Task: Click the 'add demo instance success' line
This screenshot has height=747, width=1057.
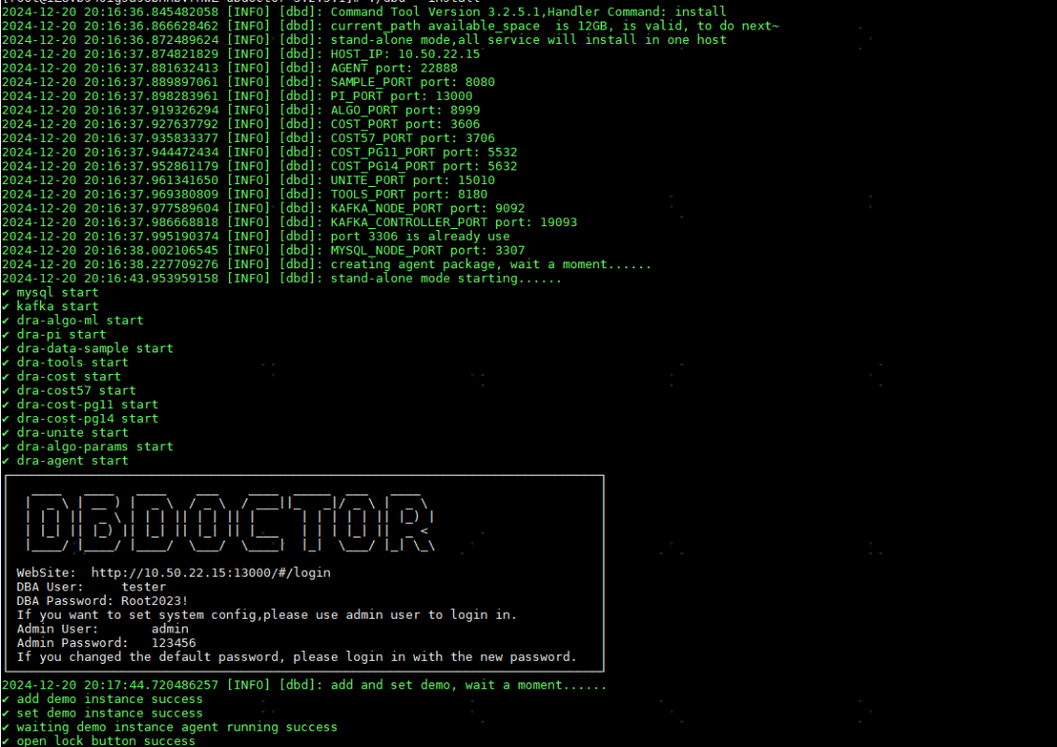Action: coord(103,699)
